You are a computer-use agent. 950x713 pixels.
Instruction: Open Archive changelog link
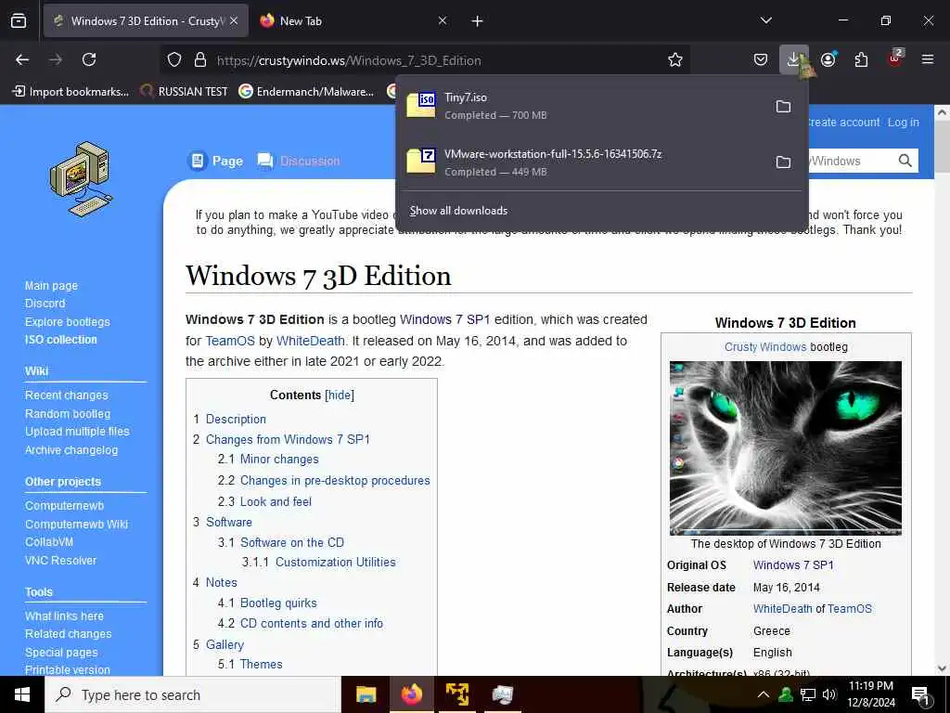coord(71,450)
